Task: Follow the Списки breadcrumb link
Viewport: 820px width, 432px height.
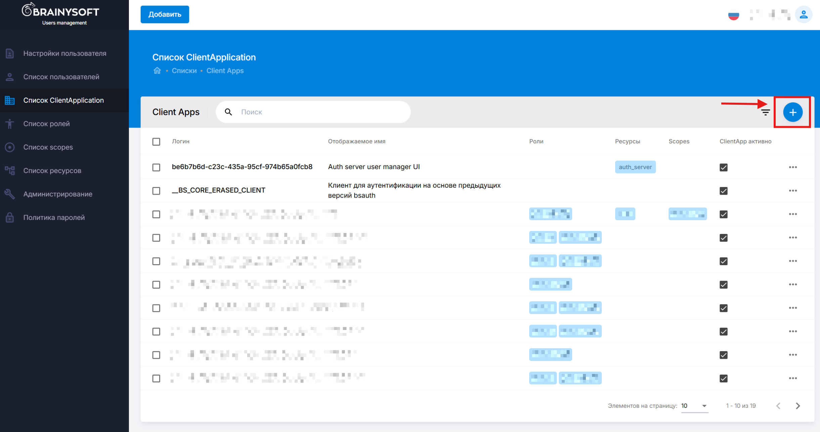Action: [x=184, y=70]
